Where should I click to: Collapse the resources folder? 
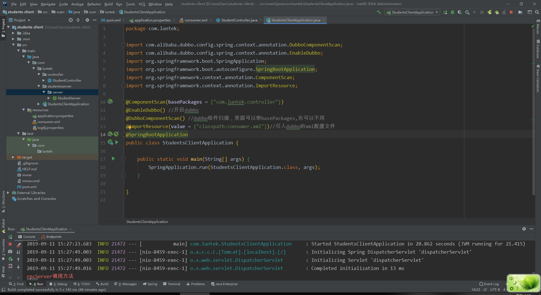click(23, 110)
